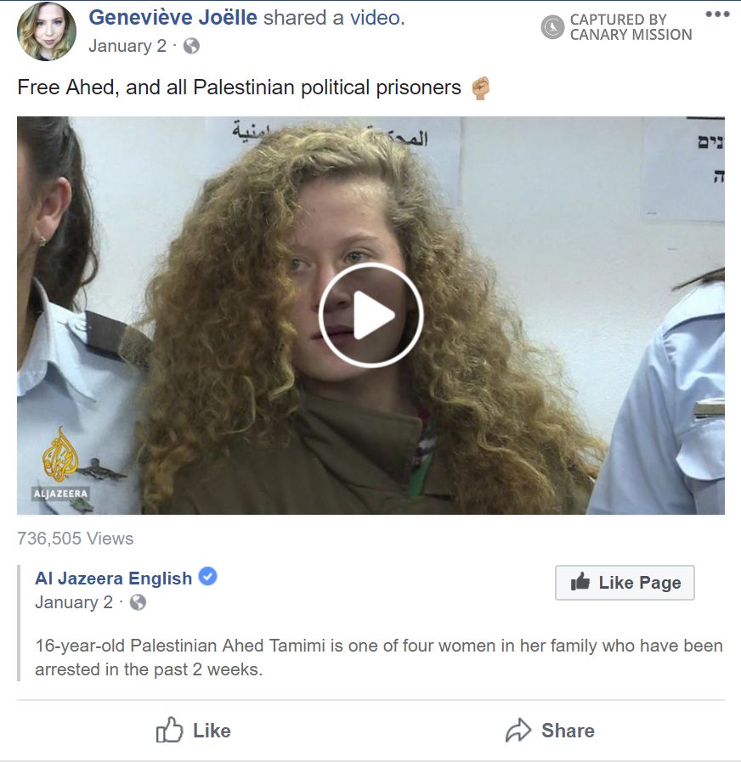Image resolution: width=741 pixels, height=762 pixels.
Task: Click the Canary Mission bird logo icon
Action: (x=552, y=26)
